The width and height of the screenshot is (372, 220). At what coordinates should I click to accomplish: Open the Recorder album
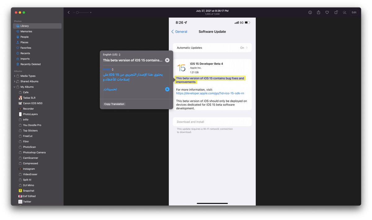37,109
